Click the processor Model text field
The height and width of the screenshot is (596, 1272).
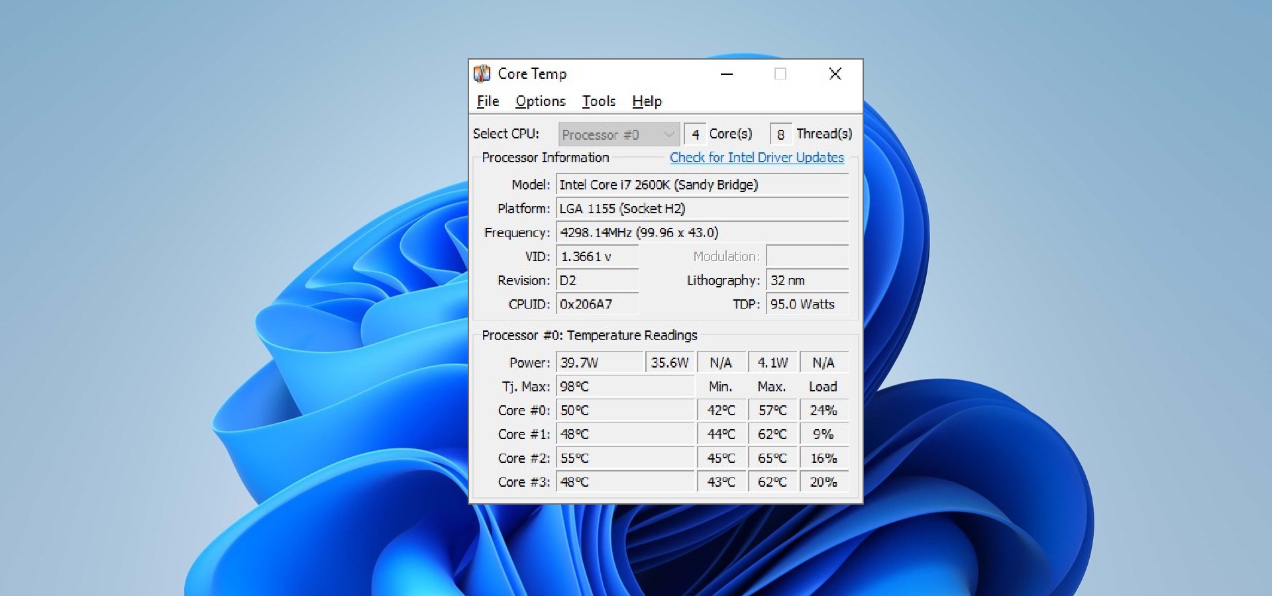702,185
